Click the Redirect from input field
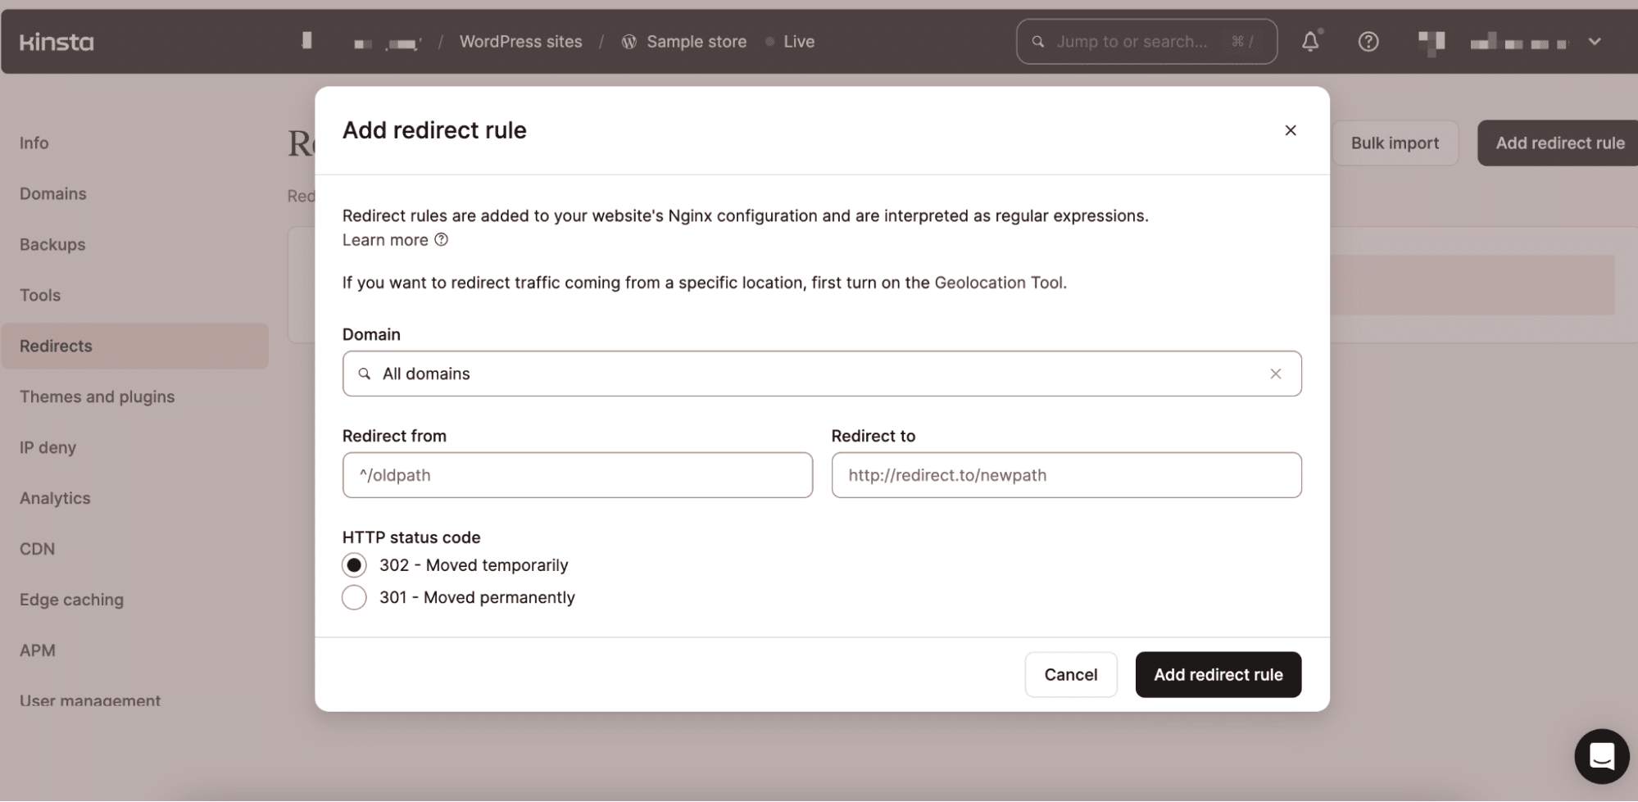1638x802 pixels. pyautogui.click(x=577, y=475)
